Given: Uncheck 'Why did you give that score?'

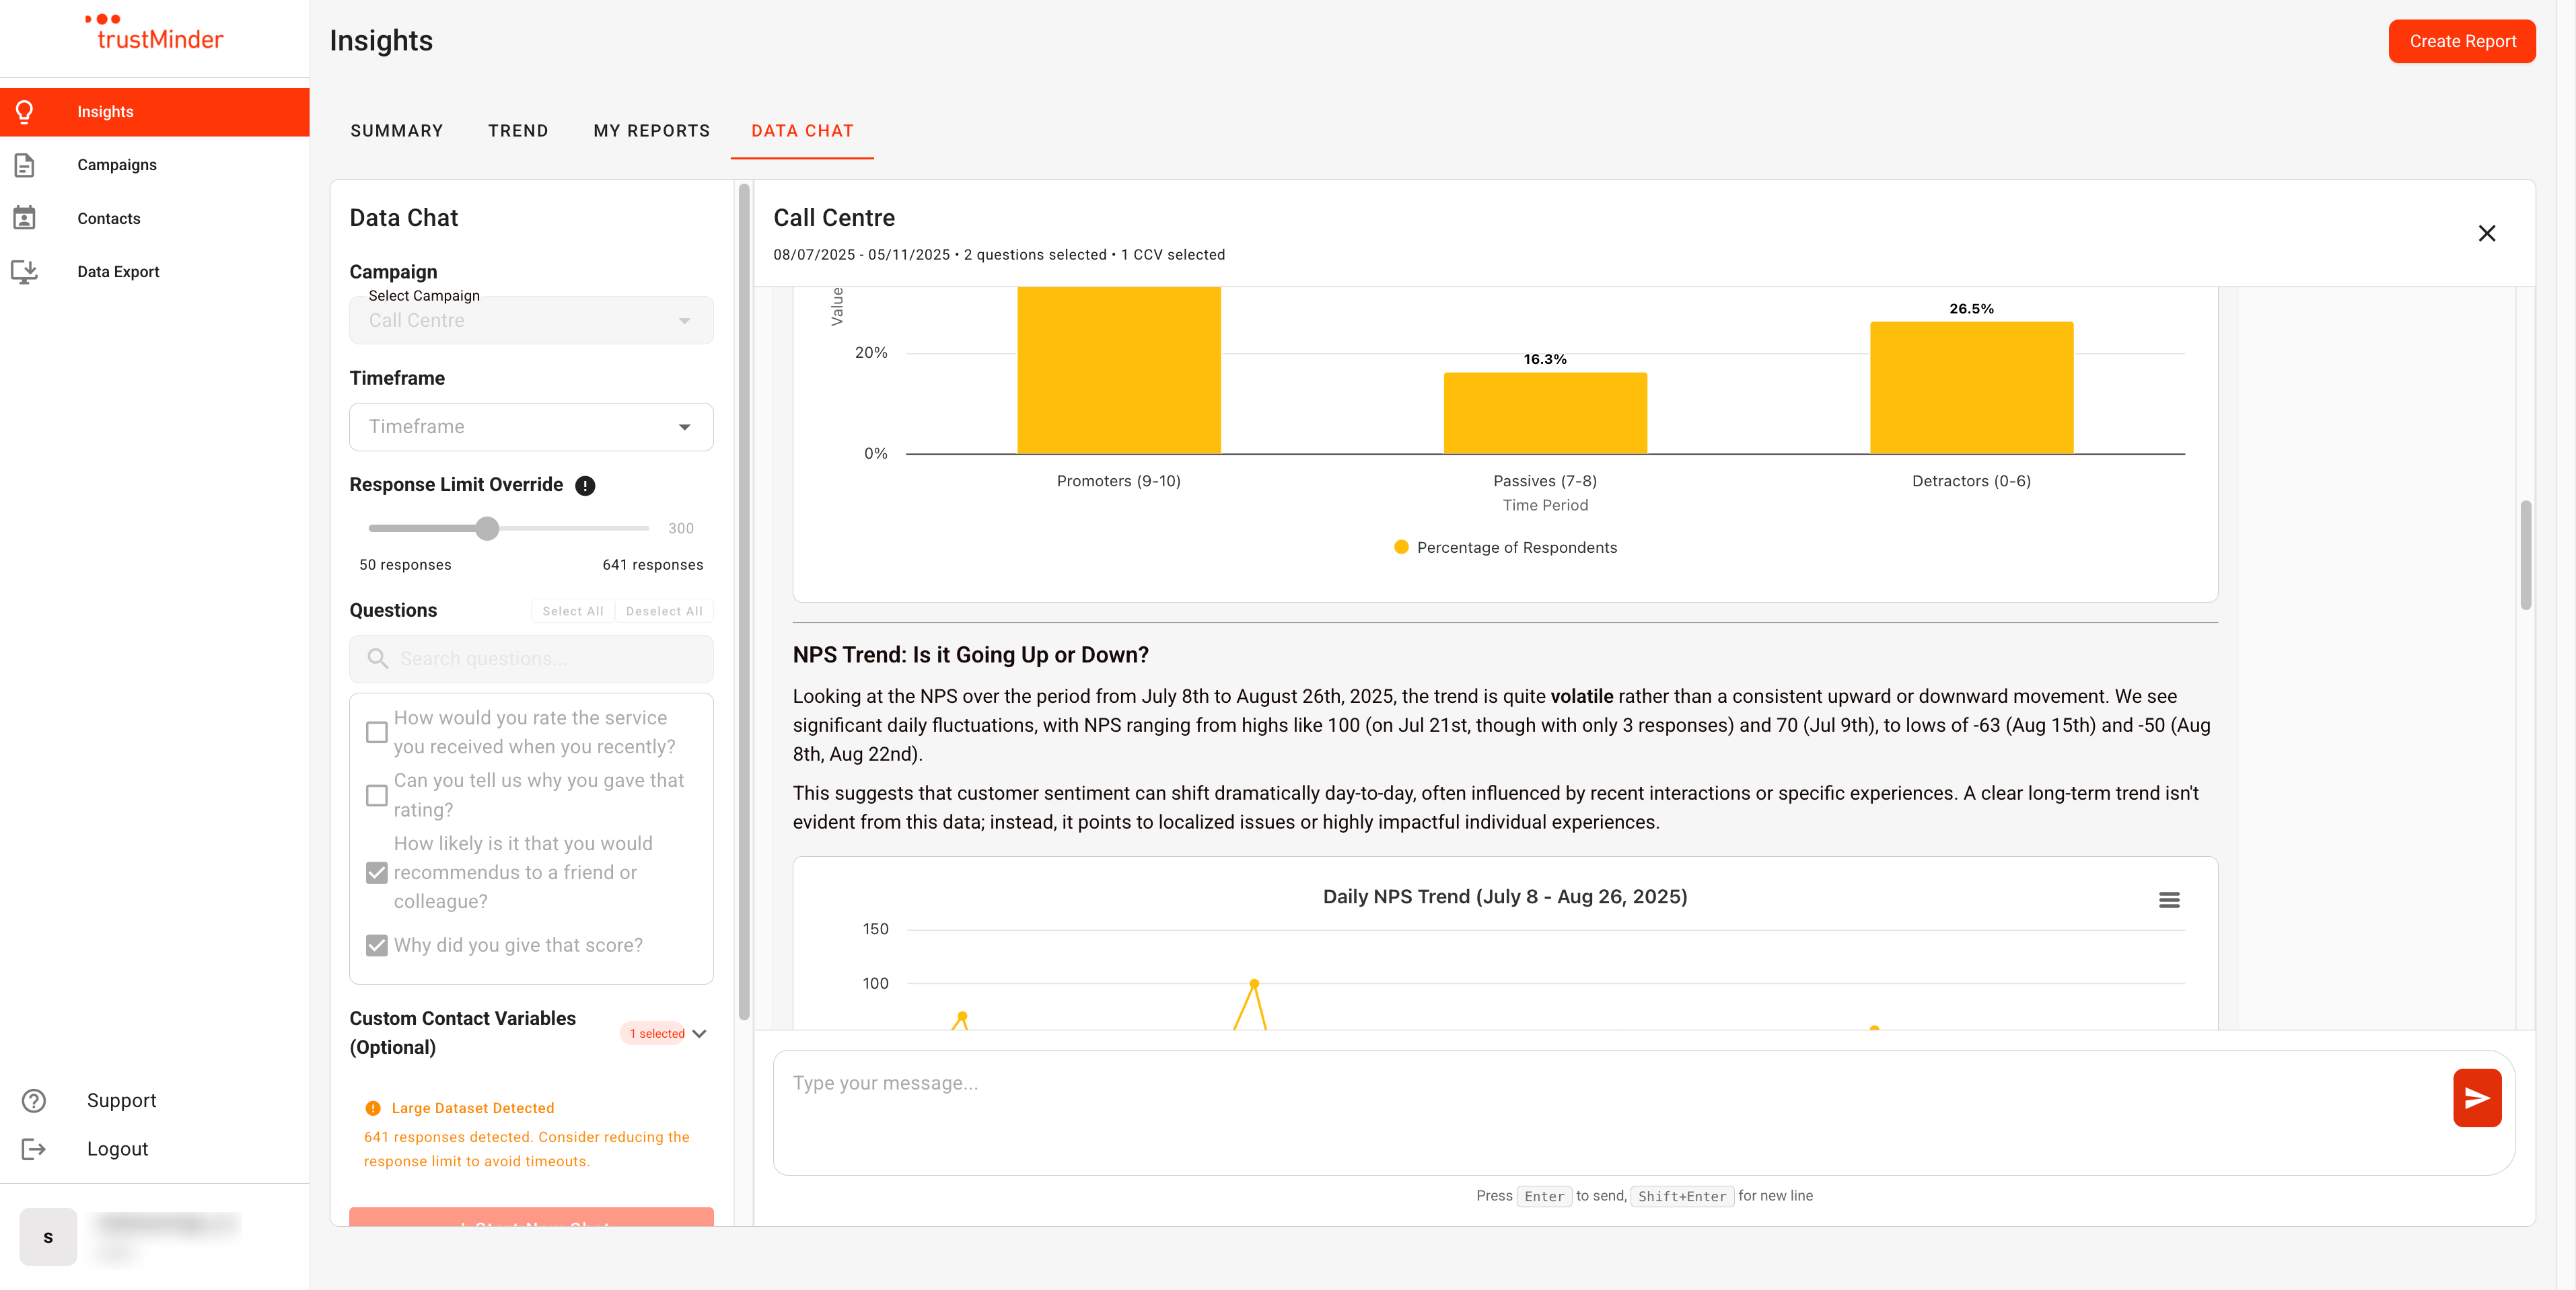Looking at the screenshot, I should 377,945.
